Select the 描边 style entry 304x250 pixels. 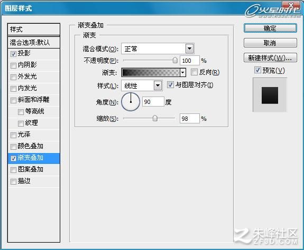coord(34,181)
